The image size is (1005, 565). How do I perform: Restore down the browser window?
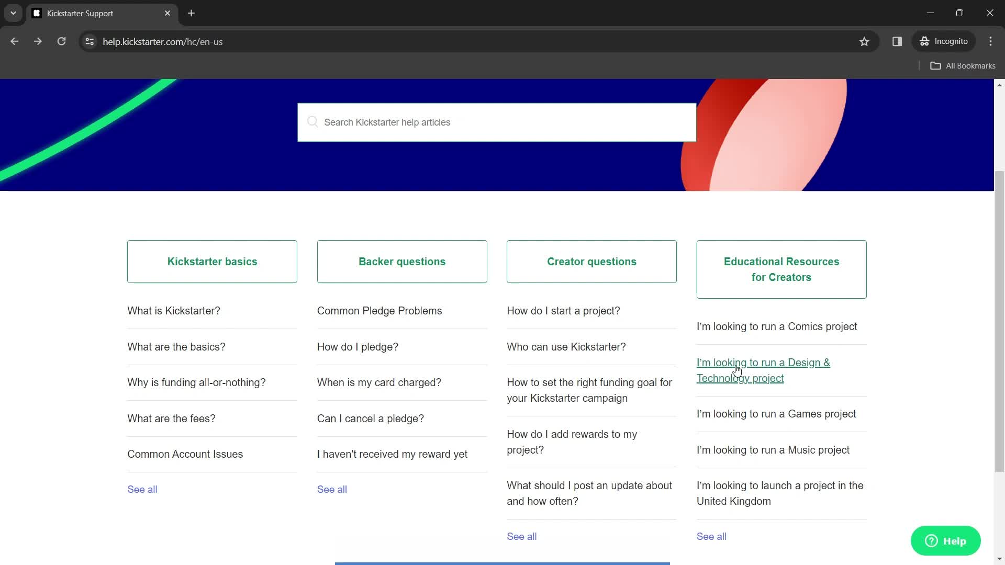tap(959, 13)
